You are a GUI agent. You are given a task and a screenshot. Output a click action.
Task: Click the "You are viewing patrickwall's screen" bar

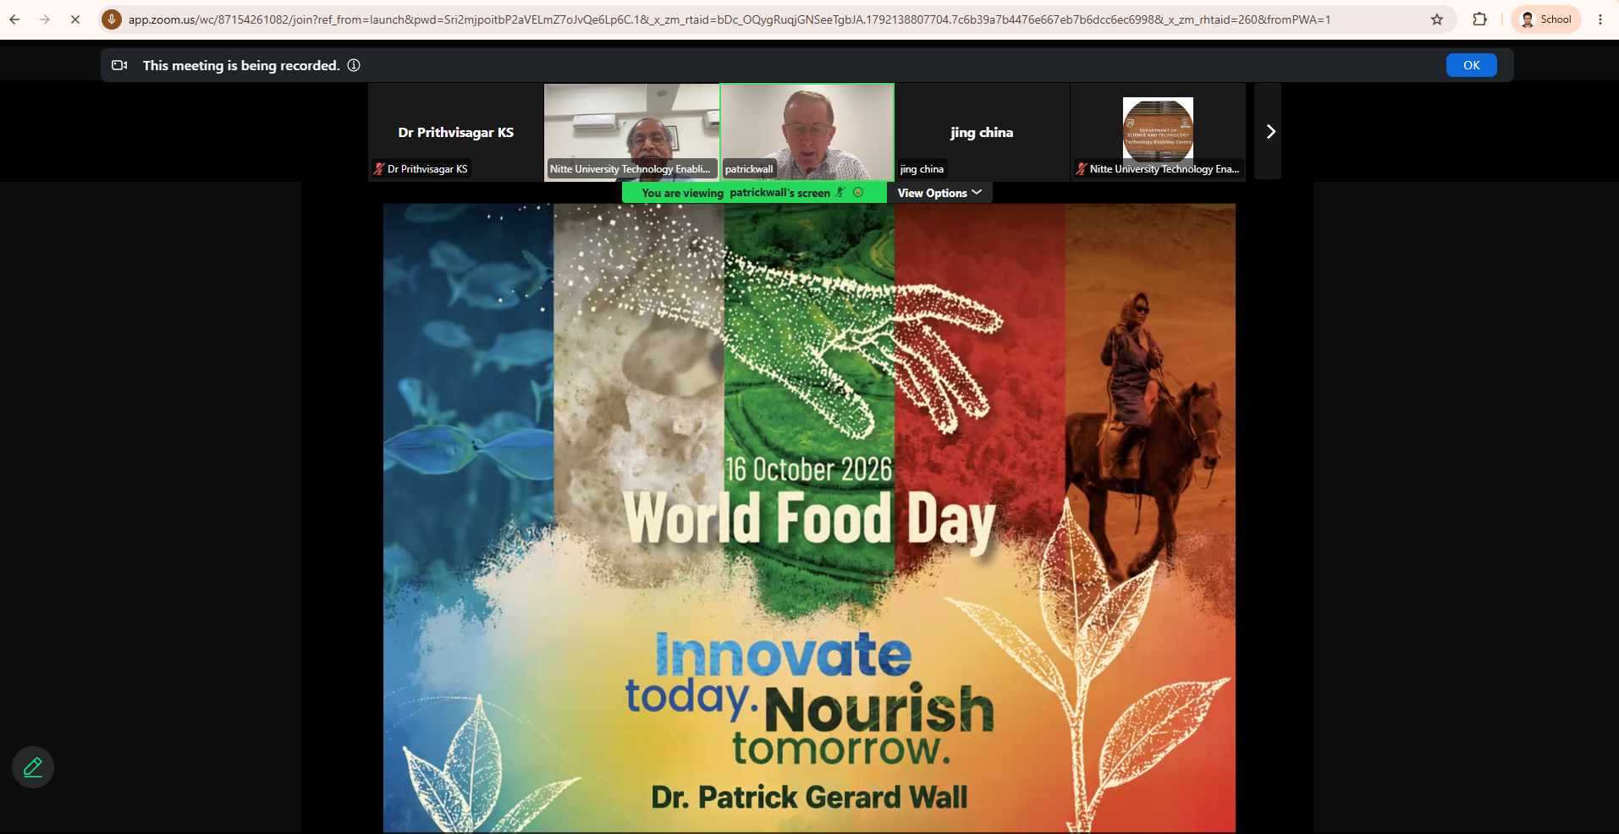[x=754, y=193]
